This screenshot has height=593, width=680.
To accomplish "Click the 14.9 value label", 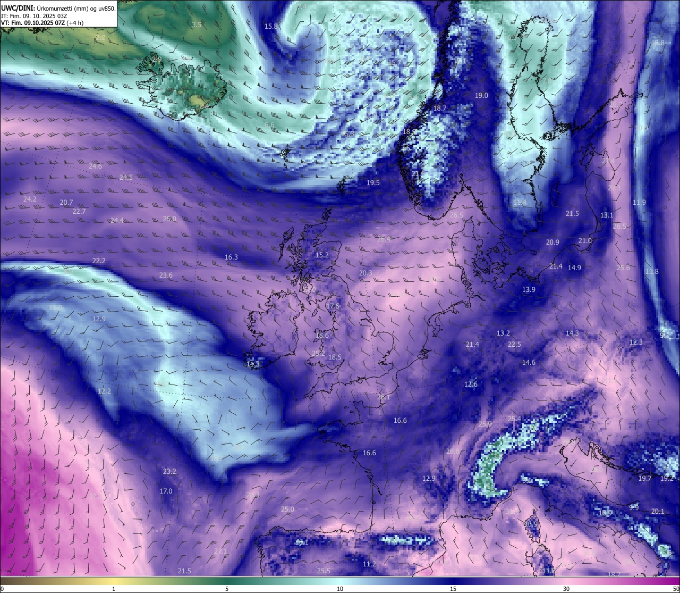I will point(574,268).
